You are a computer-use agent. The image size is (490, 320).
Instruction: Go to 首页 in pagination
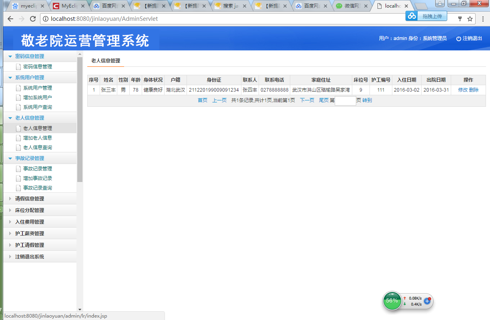(x=203, y=100)
